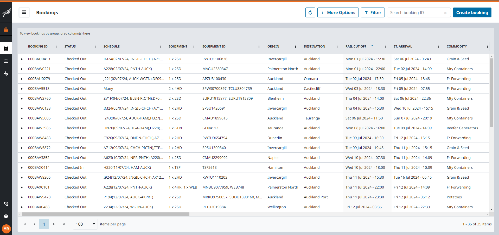Image resolution: width=499 pixels, height=235 pixels.
Task: Open the YR user avatar
Action: tap(6, 229)
